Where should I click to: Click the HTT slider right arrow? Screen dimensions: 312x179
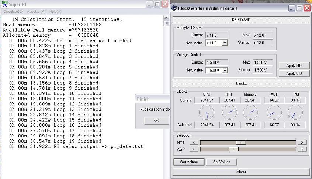point(302,143)
